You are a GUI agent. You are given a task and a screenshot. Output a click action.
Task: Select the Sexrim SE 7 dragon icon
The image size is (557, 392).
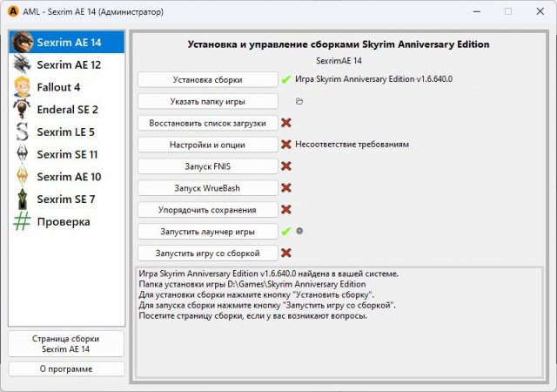23,199
